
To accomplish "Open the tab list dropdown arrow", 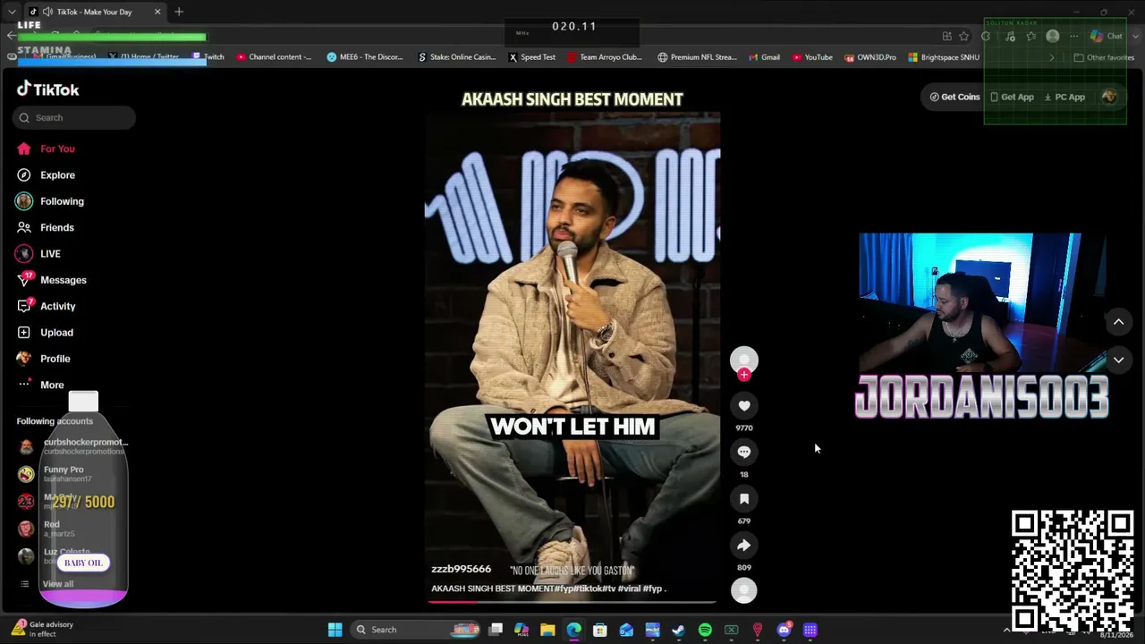I will click(x=12, y=12).
